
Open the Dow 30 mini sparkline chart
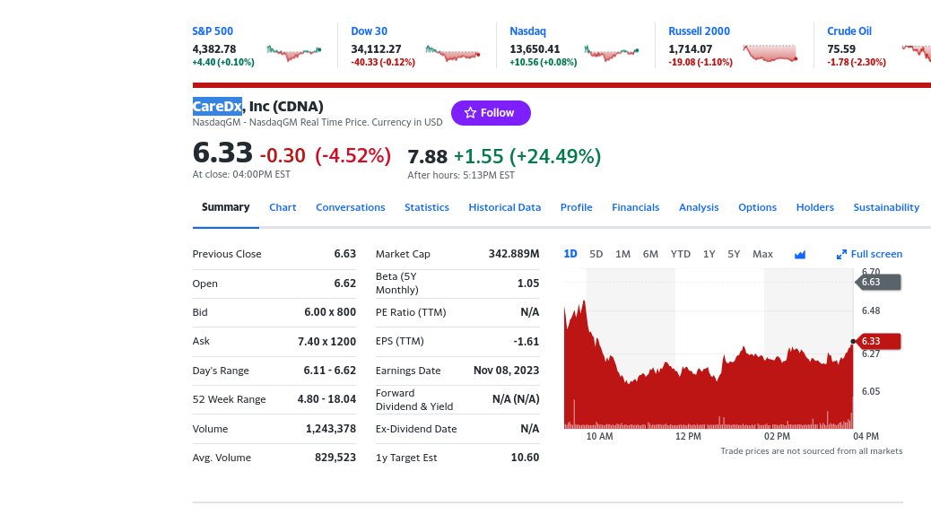click(x=452, y=53)
